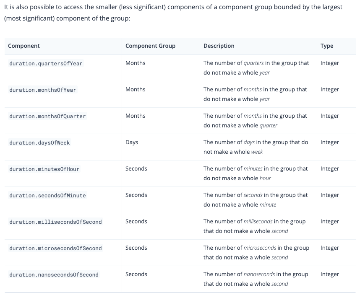Click the duration.nanosecondsOfSecond code entry
Viewport: 360px width, 295px height.
point(54,274)
